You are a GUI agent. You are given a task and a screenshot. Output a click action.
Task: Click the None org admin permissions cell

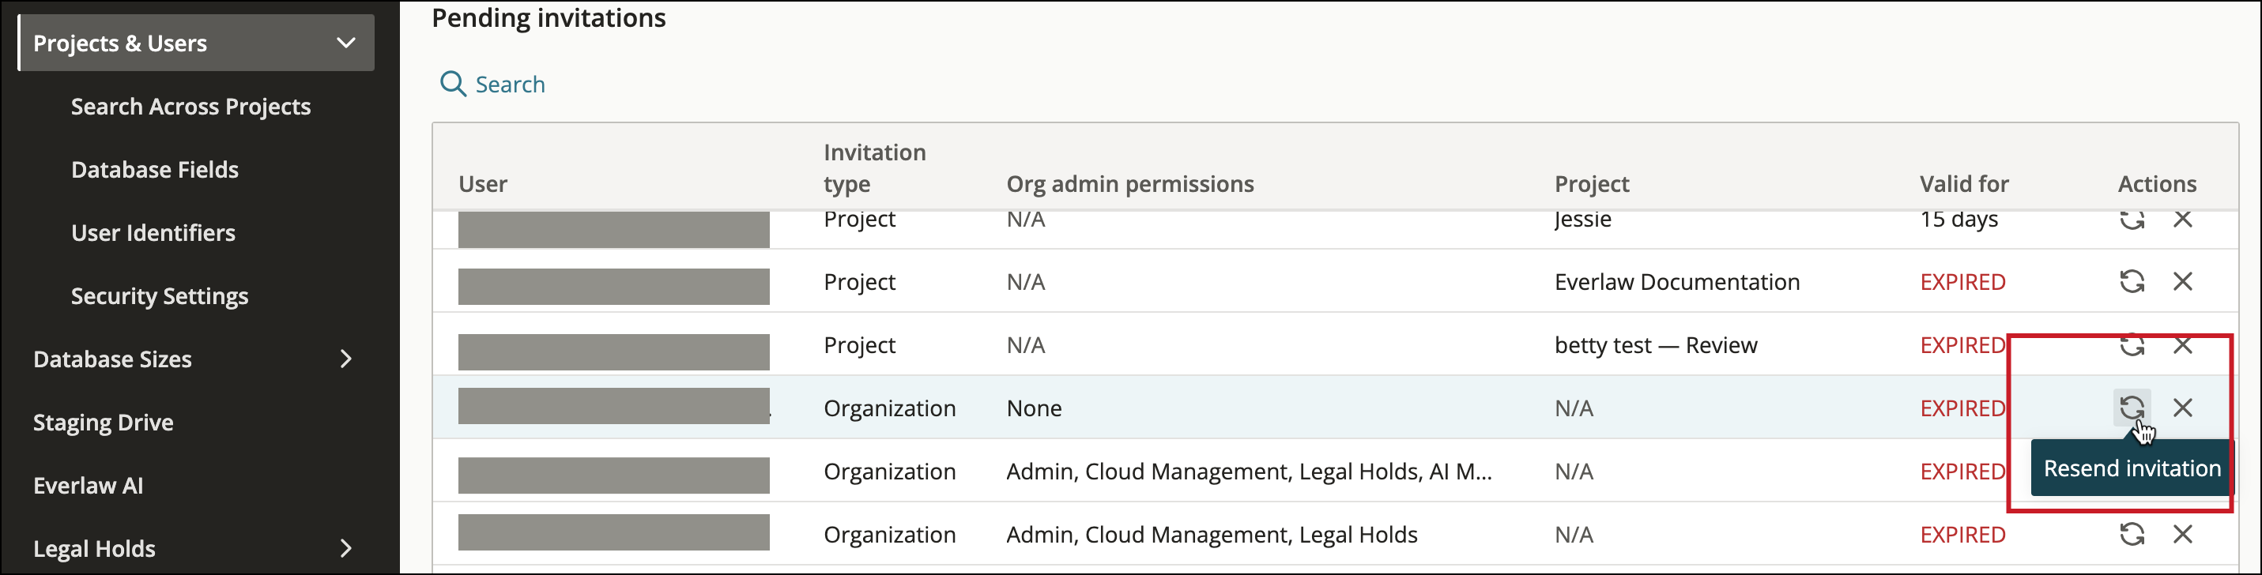(1034, 408)
